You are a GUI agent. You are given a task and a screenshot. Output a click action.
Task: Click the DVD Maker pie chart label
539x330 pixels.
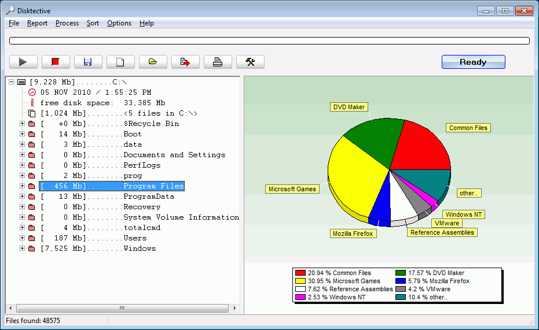point(349,107)
